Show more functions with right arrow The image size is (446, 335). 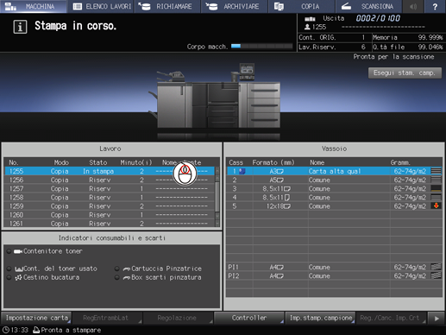tap(437, 319)
